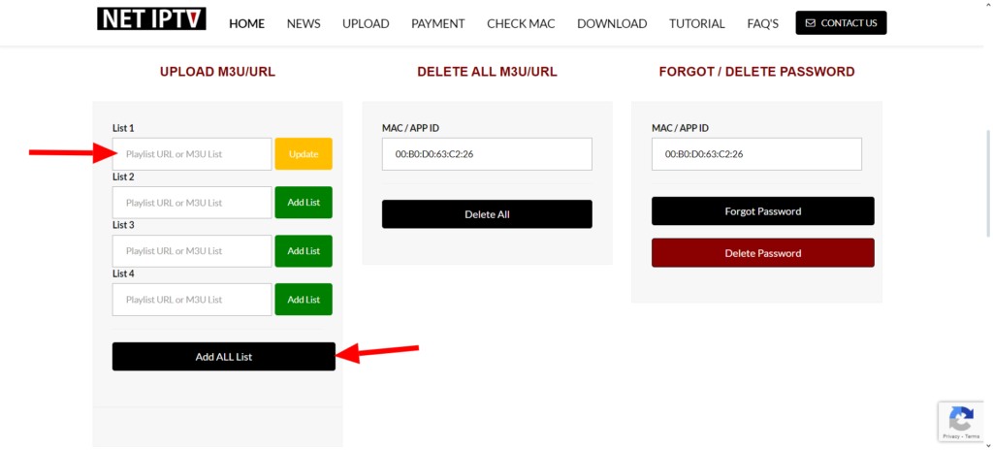993x450 pixels.
Task: Open the TUTORIAL menu item
Action: 696,23
